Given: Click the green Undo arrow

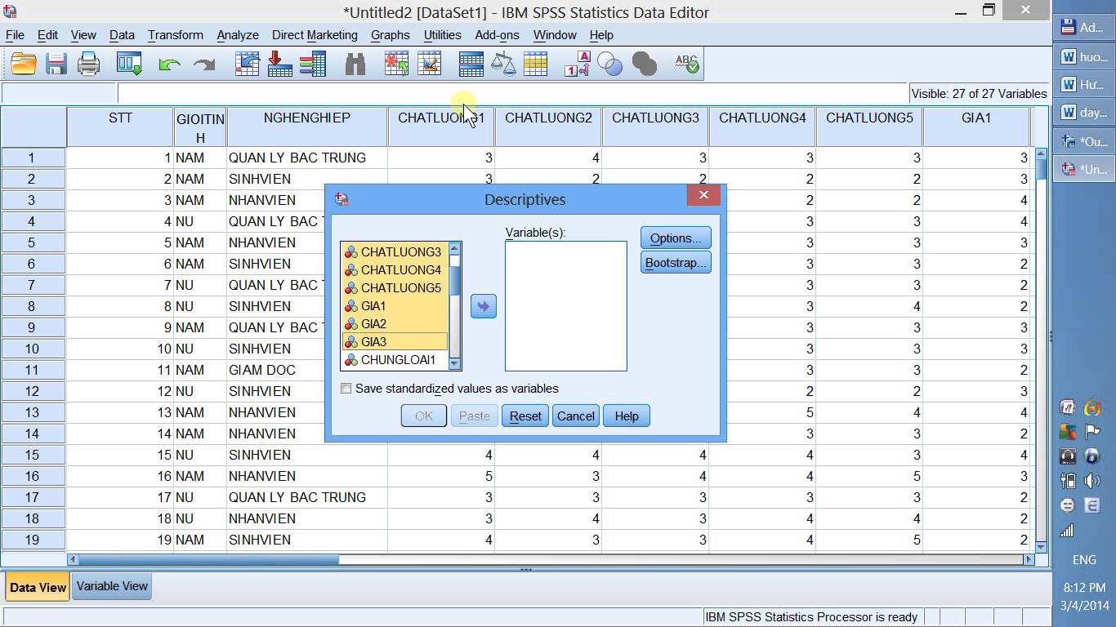Looking at the screenshot, I should pyautogui.click(x=169, y=64).
